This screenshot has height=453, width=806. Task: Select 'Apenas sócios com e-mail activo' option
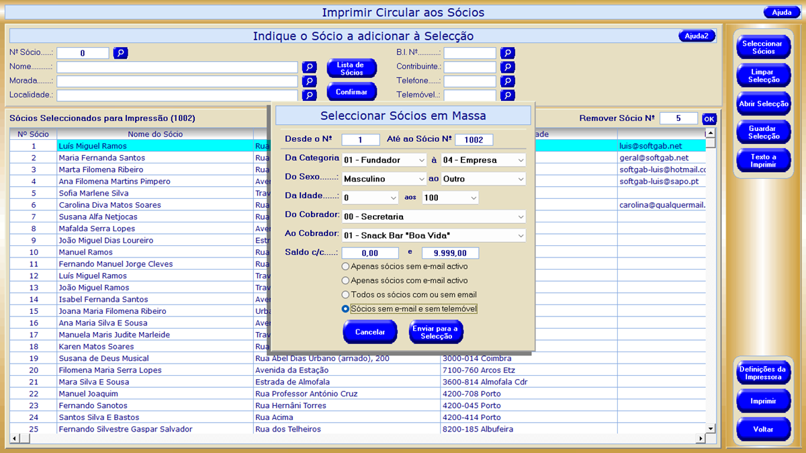(x=346, y=281)
